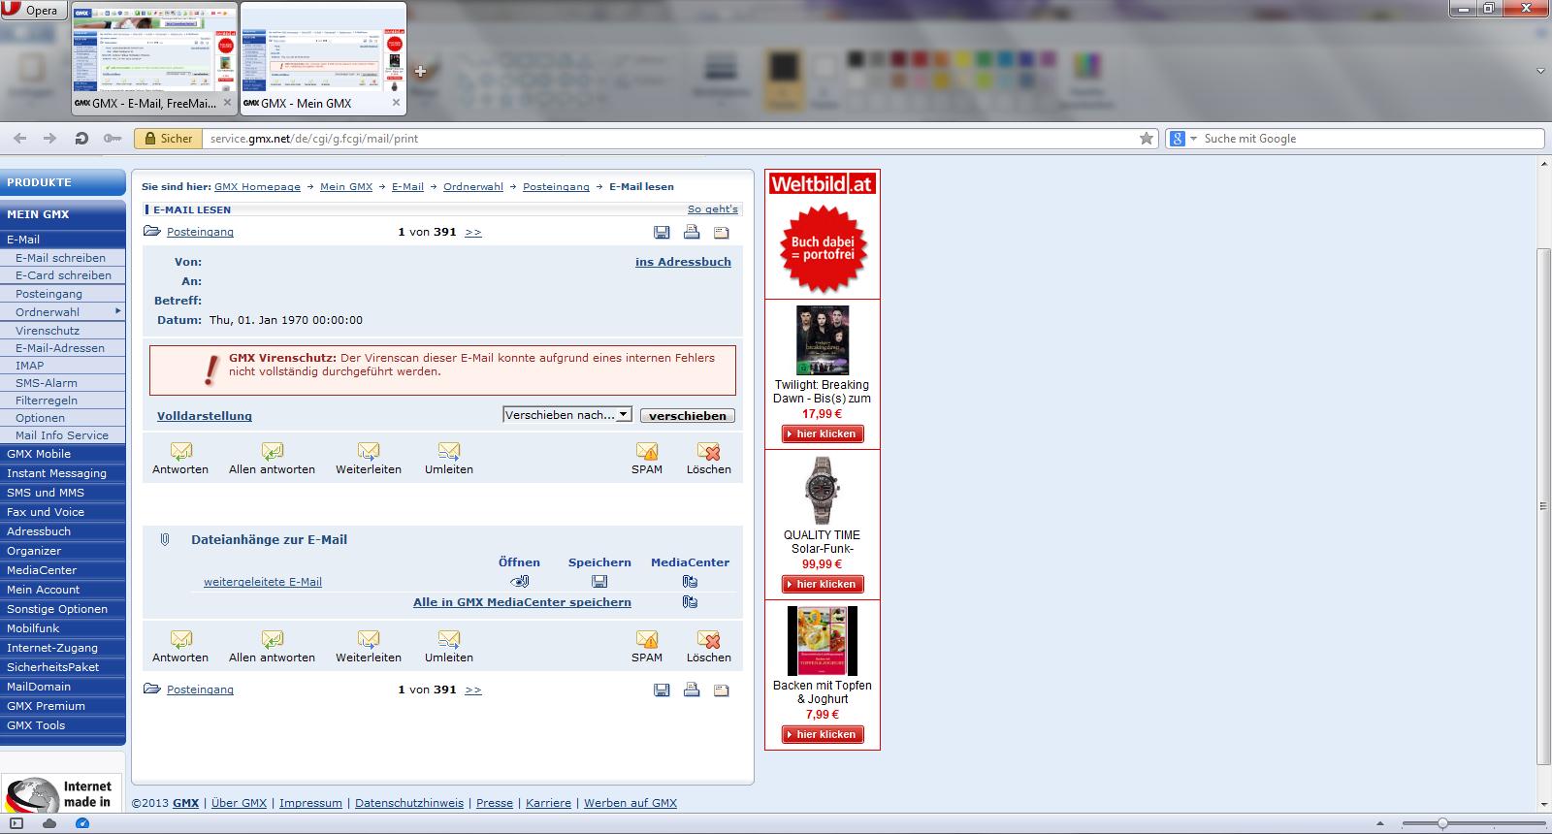Send weitergeleitete E-Mail attachment to MediaCenter icon
Screen dimensions: 1552x834
(690, 581)
